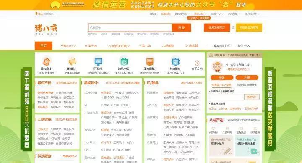Image resolution: width=302 pixels, height=163 pixels.
Task: Select the 营销推广 megaphone icon
Action: tap(72, 62)
